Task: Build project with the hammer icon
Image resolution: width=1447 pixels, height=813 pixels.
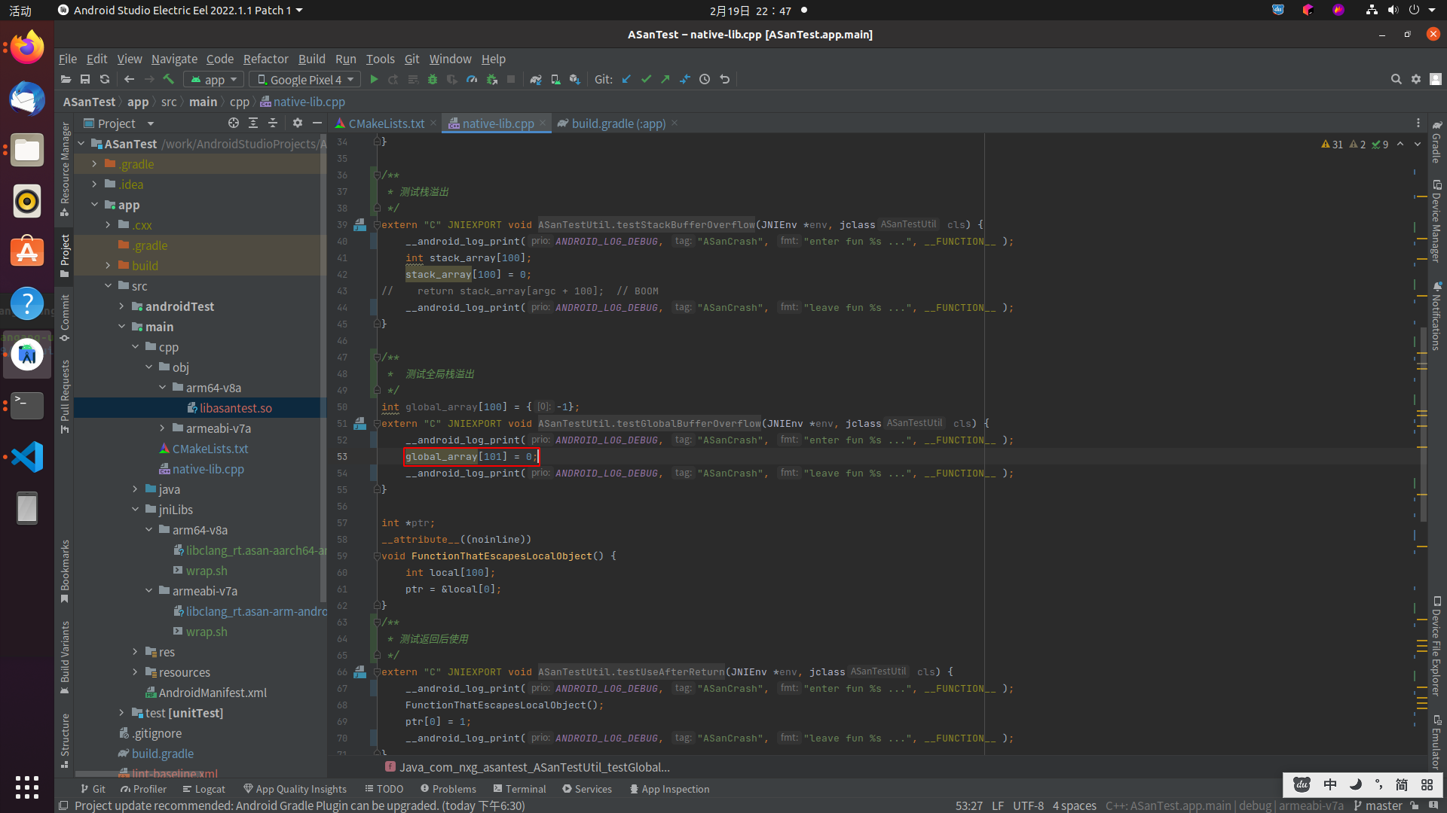Action: (x=169, y=80)
